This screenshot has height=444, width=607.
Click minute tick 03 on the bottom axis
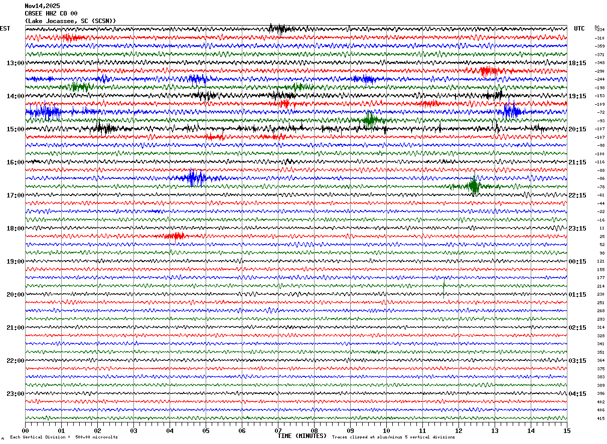(133, 430)
